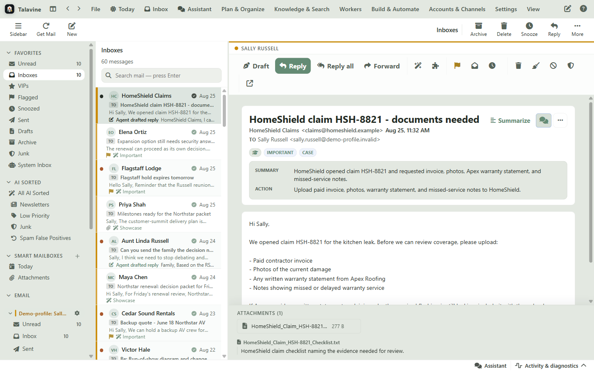Collapse the EMAIL section

[9, 295]
